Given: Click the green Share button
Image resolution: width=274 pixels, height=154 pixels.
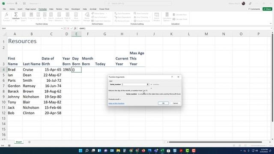Looking at the screenshot, I should coord(267,9).
